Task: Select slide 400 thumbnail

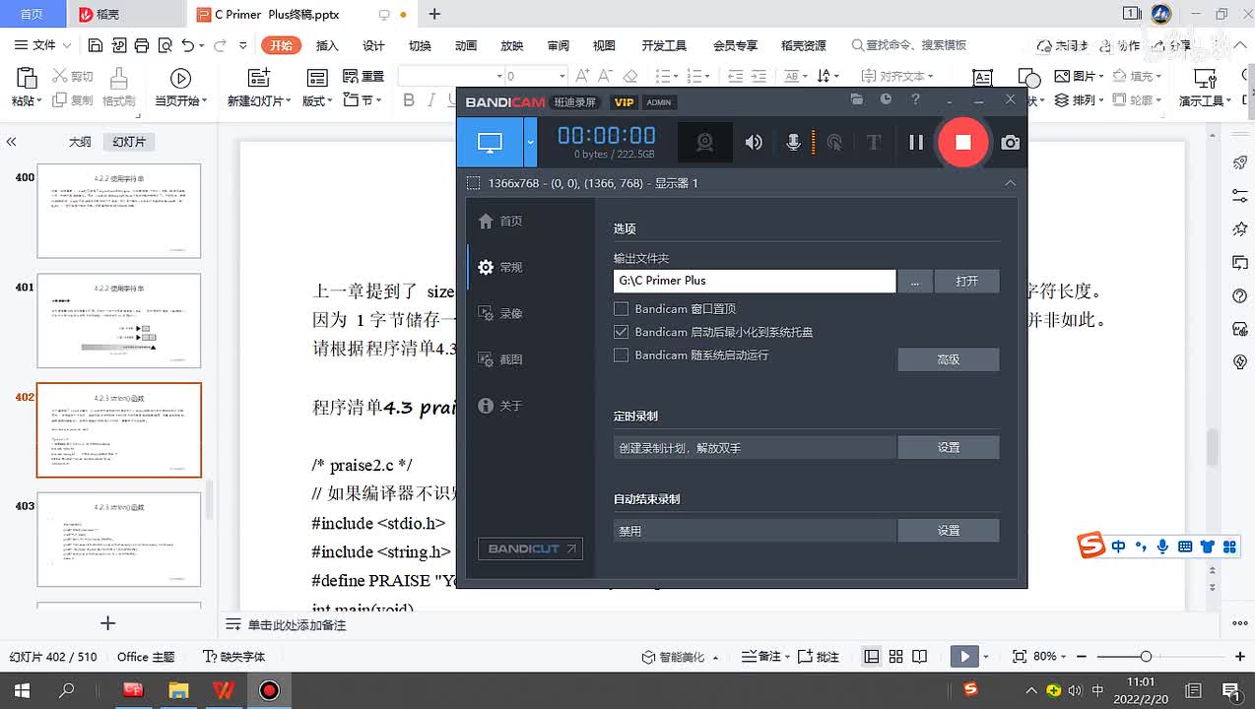Action: pos(119,211)
